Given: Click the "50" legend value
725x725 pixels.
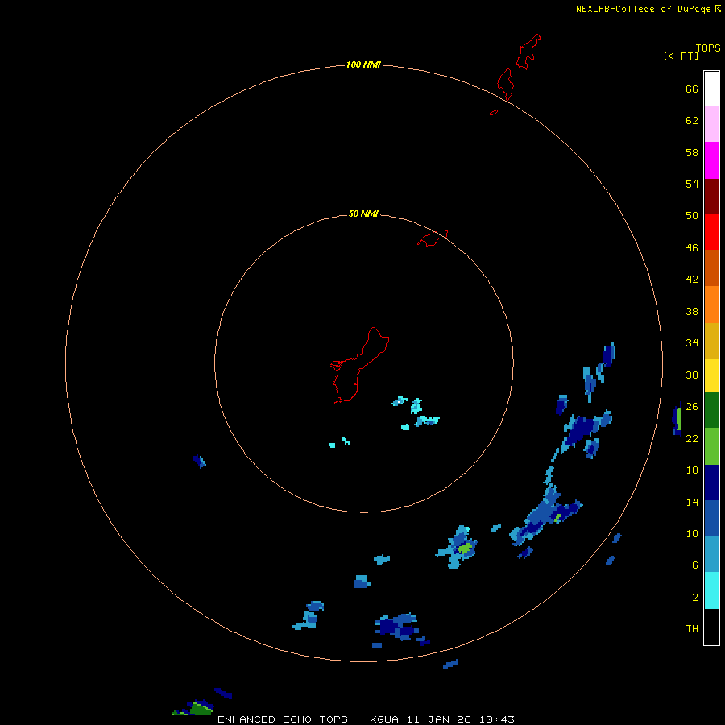Looking at the screenshot, I should (x=692, y=216).
